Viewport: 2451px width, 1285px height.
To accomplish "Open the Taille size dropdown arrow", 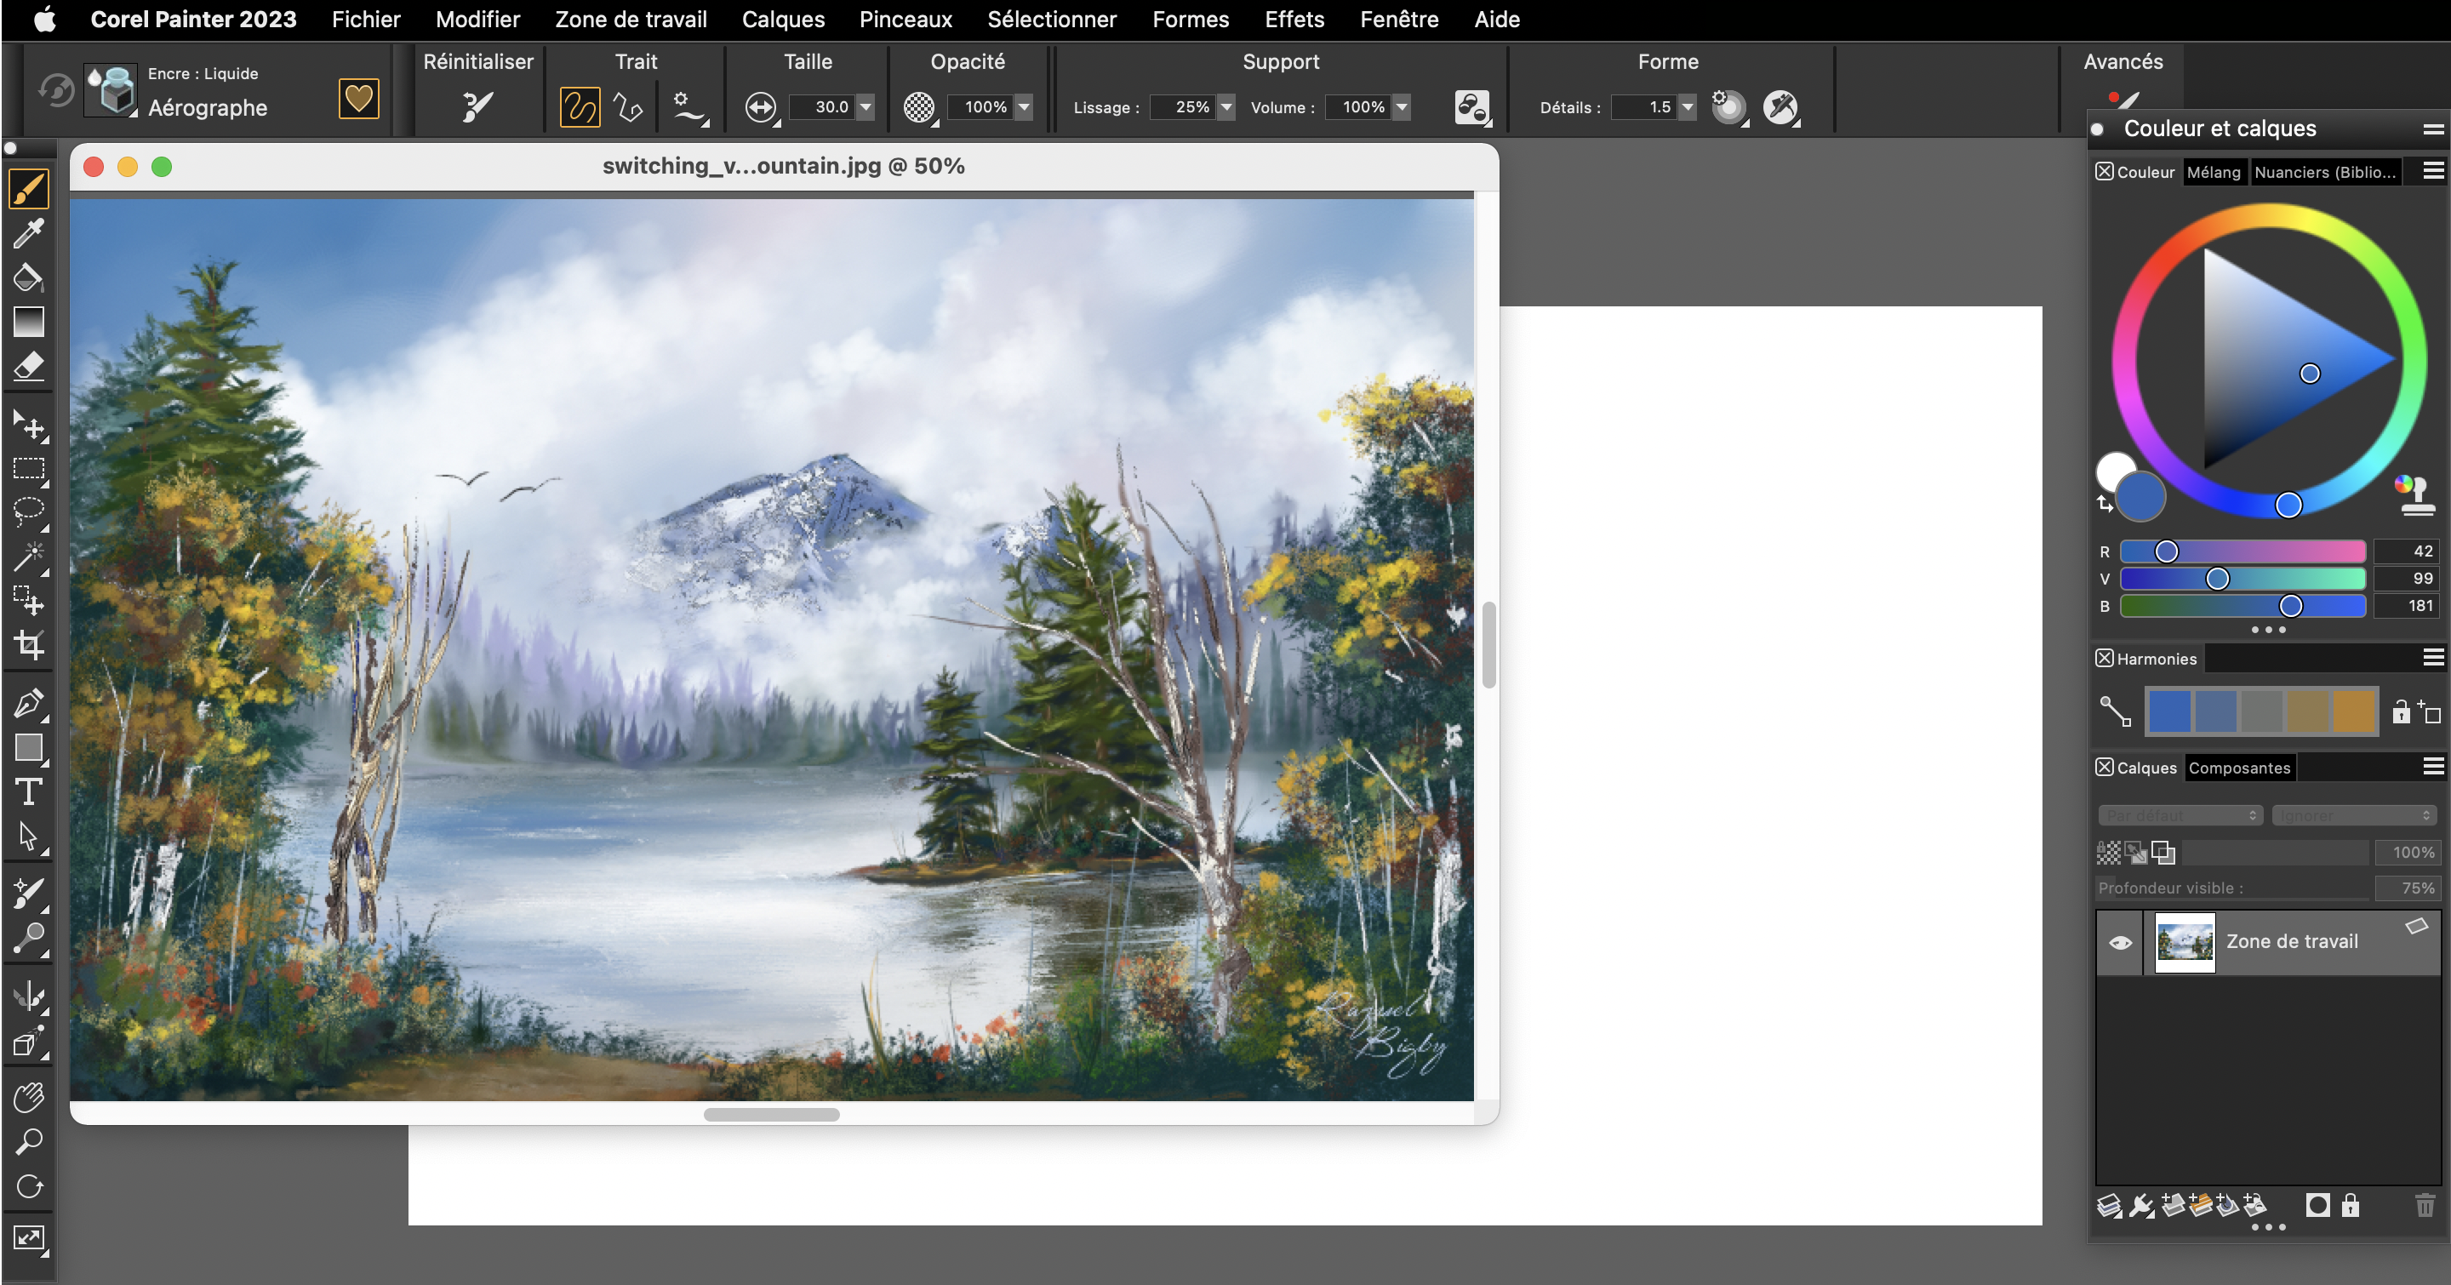I will pyautogui.click(x=866, y=107).
